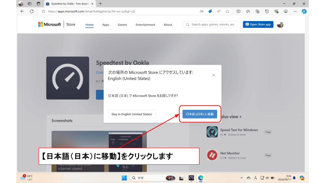This screenshot has height=183, width=325.
Task: Click the browser back arrow
Action: (x=22, y=11)
